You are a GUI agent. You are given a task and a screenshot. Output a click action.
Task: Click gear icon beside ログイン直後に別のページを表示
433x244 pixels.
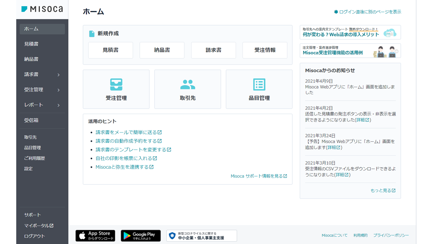(x=336, y=12)
